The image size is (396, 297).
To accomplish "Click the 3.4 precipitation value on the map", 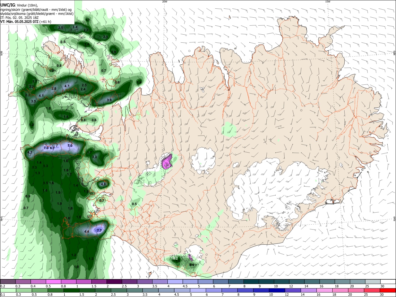I will pyautogui.click(x=75, y=27).
